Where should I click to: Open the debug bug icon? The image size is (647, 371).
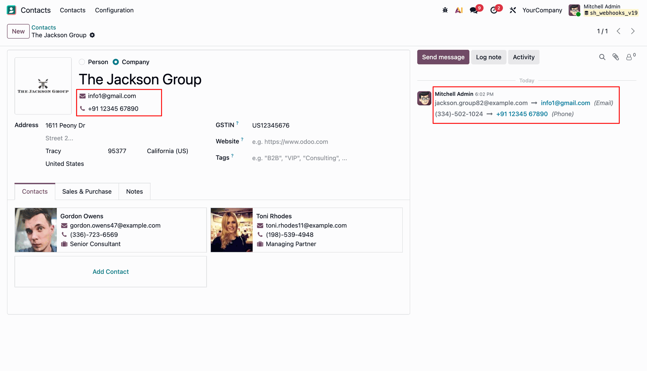[x=445, y=10]
